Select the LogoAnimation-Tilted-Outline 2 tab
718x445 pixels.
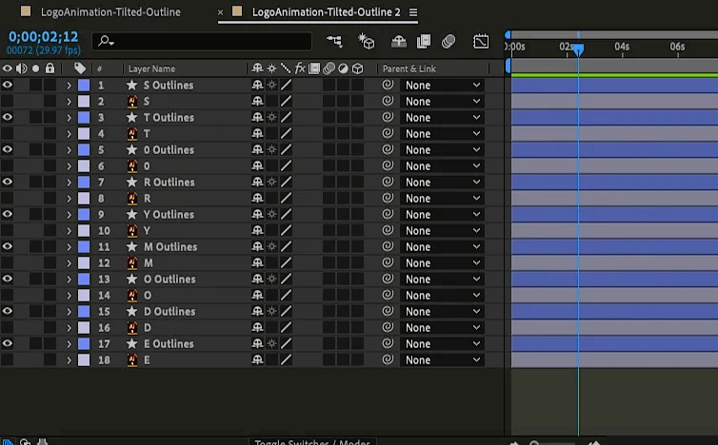tap(326, 12)
